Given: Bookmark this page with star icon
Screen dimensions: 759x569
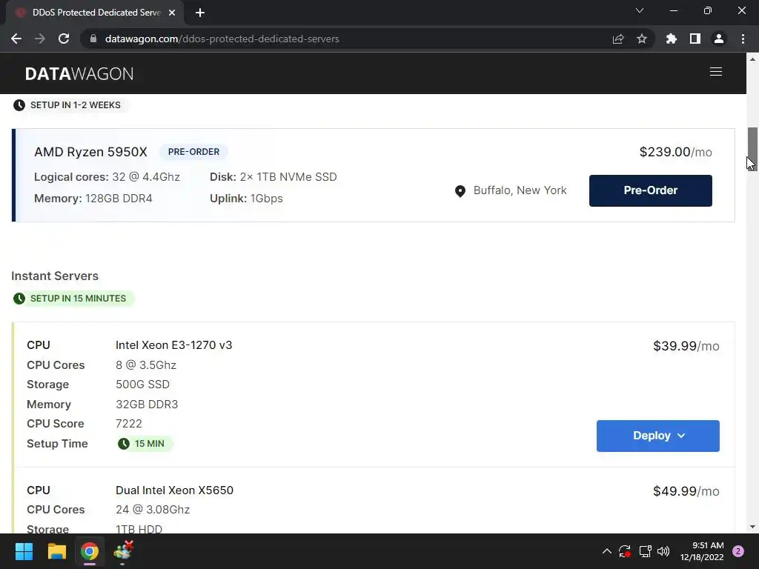Looking at the screenshot, I should [642, 39].
